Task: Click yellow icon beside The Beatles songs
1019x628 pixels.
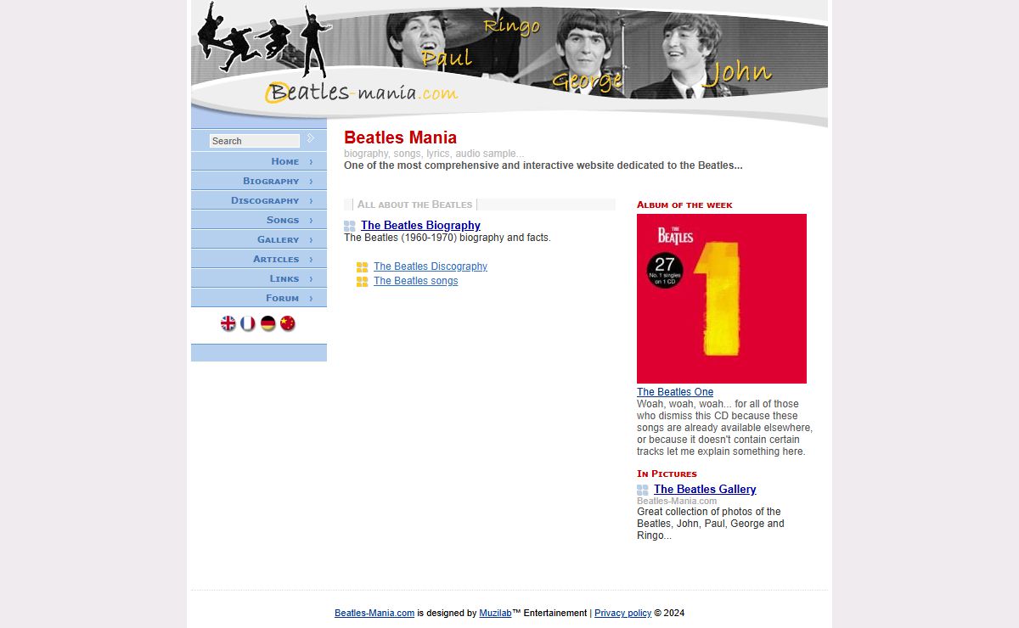Action: pos(363,282)
